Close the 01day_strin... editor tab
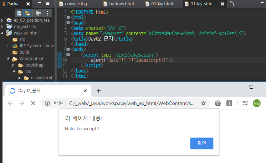Screen dimensions: 266x163 pyautogui.click(x=222, y=4)
